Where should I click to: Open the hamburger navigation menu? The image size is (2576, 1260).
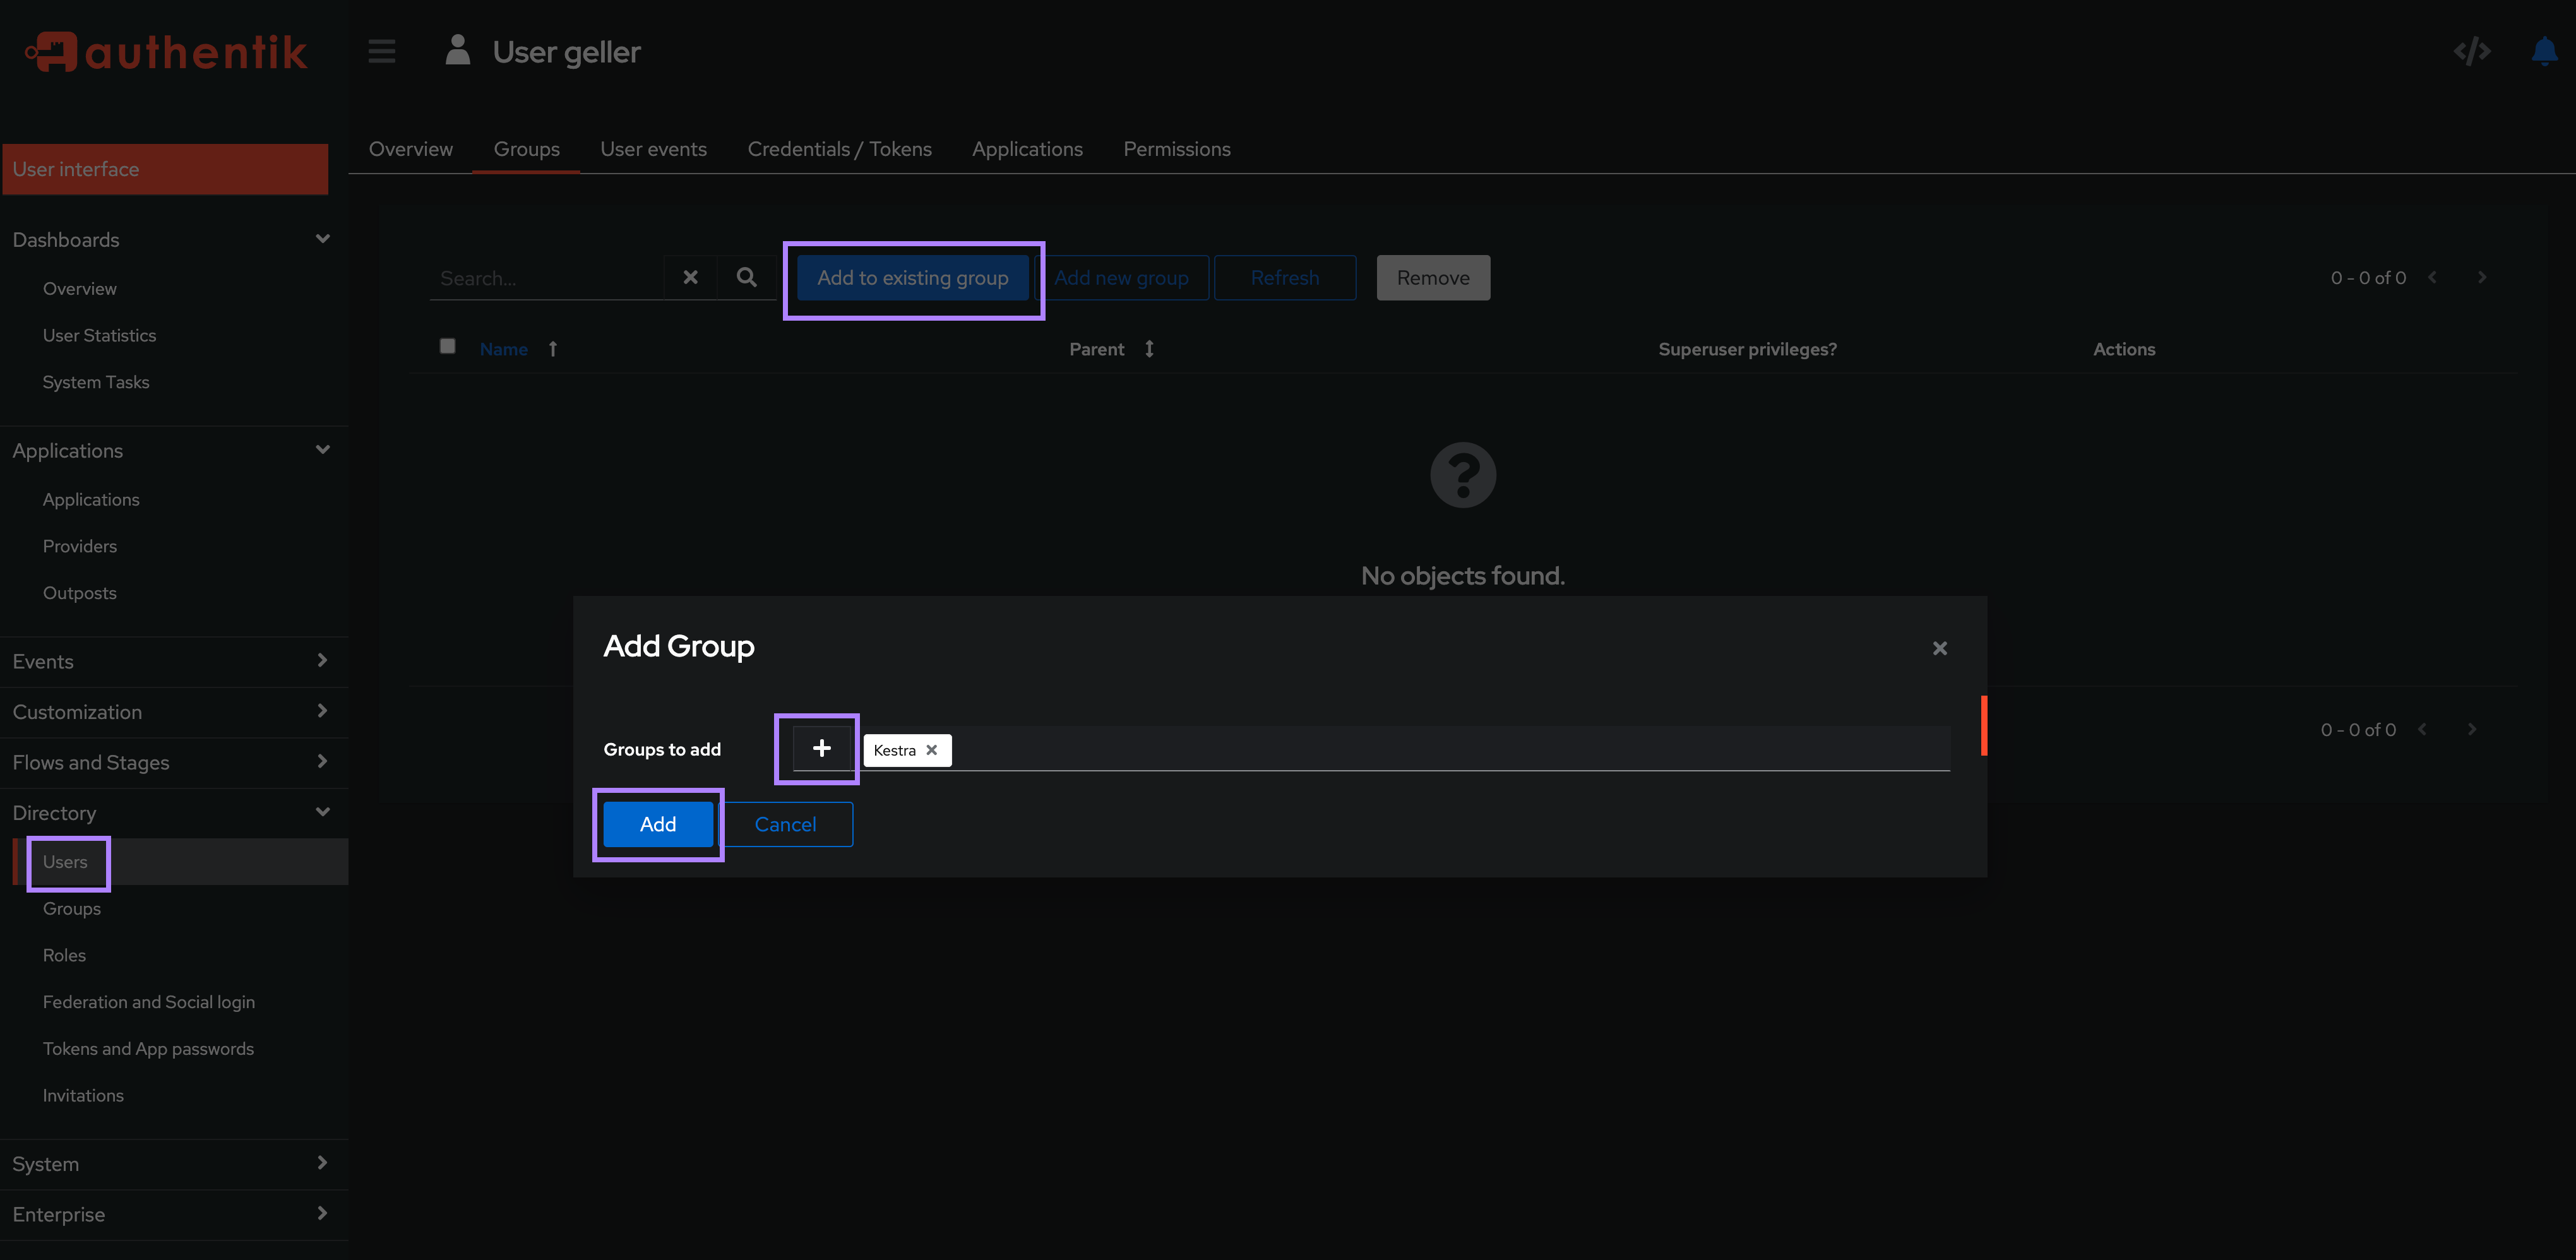381,51
